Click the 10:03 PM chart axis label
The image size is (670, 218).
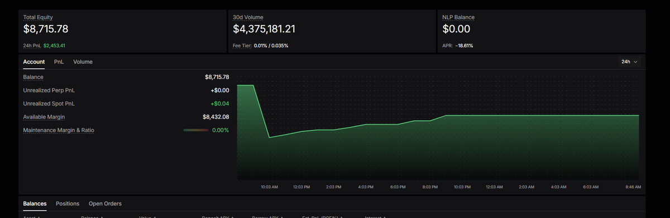[x=462, y=187]
